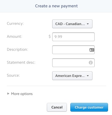This screenshot has width=112, height=115.
Task: Click the statement descriptor info icon
Action: pos(91,63)
